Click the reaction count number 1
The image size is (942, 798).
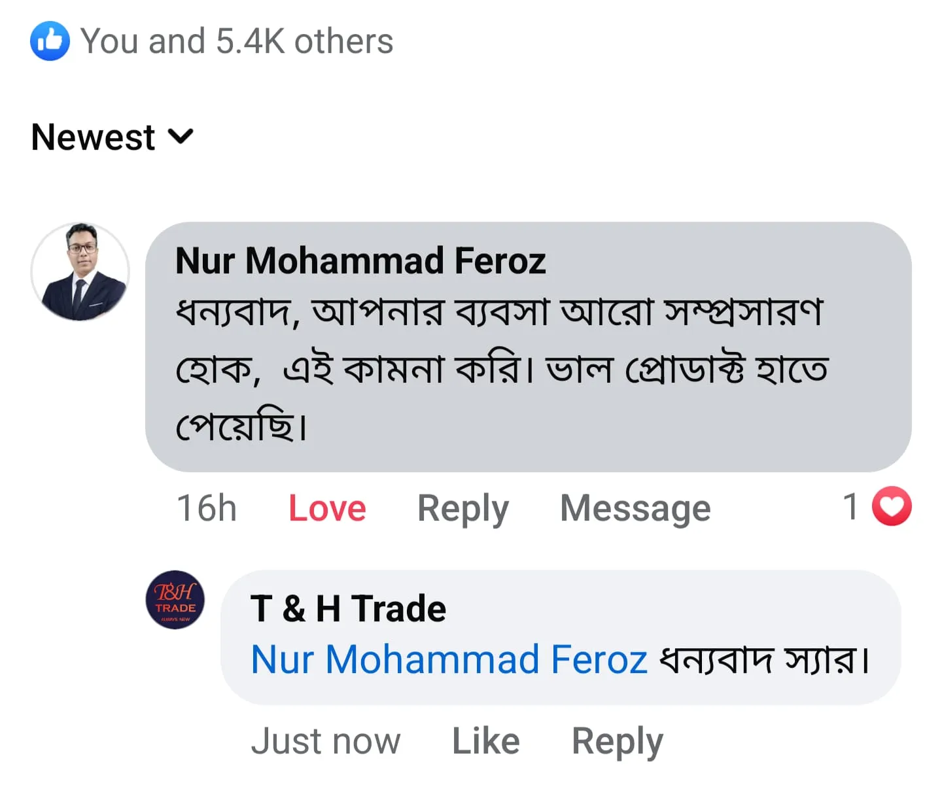[x=850, y=507]
